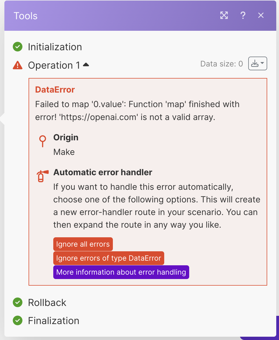This screenshot has height=340, width=279.
Task: Click the Operation 1 warning triangle icon
Action: coord(18,65)
